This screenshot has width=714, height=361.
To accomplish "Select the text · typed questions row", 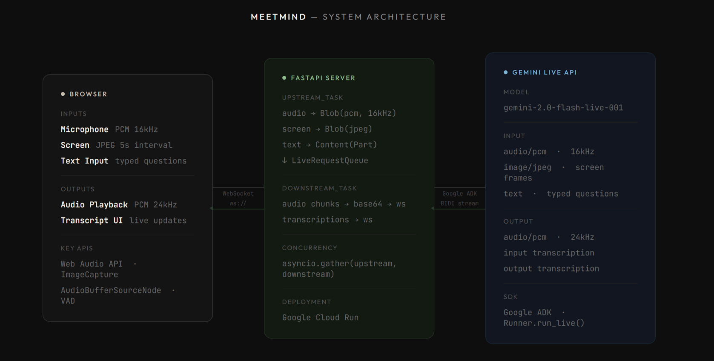I will tap(561, 194).
